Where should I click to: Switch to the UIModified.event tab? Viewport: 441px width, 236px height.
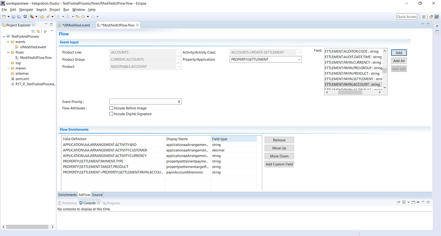(x=75, y=25)
